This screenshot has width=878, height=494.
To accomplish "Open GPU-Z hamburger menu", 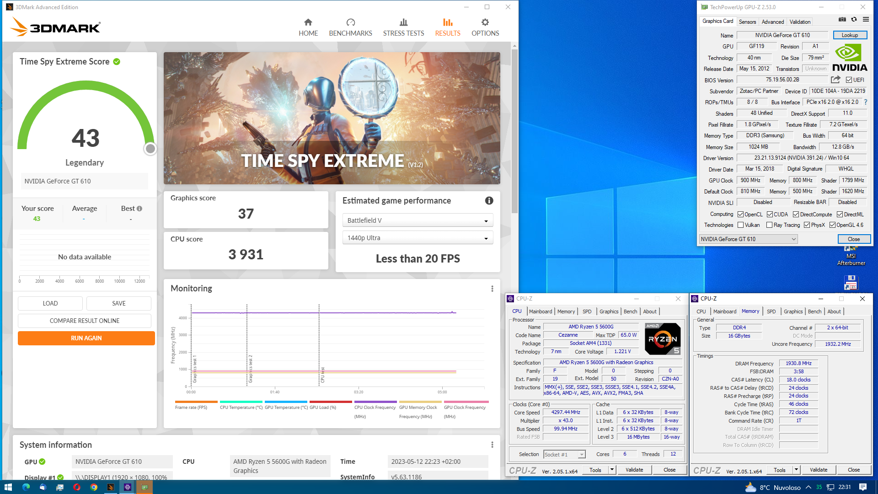I will (866, 19).
